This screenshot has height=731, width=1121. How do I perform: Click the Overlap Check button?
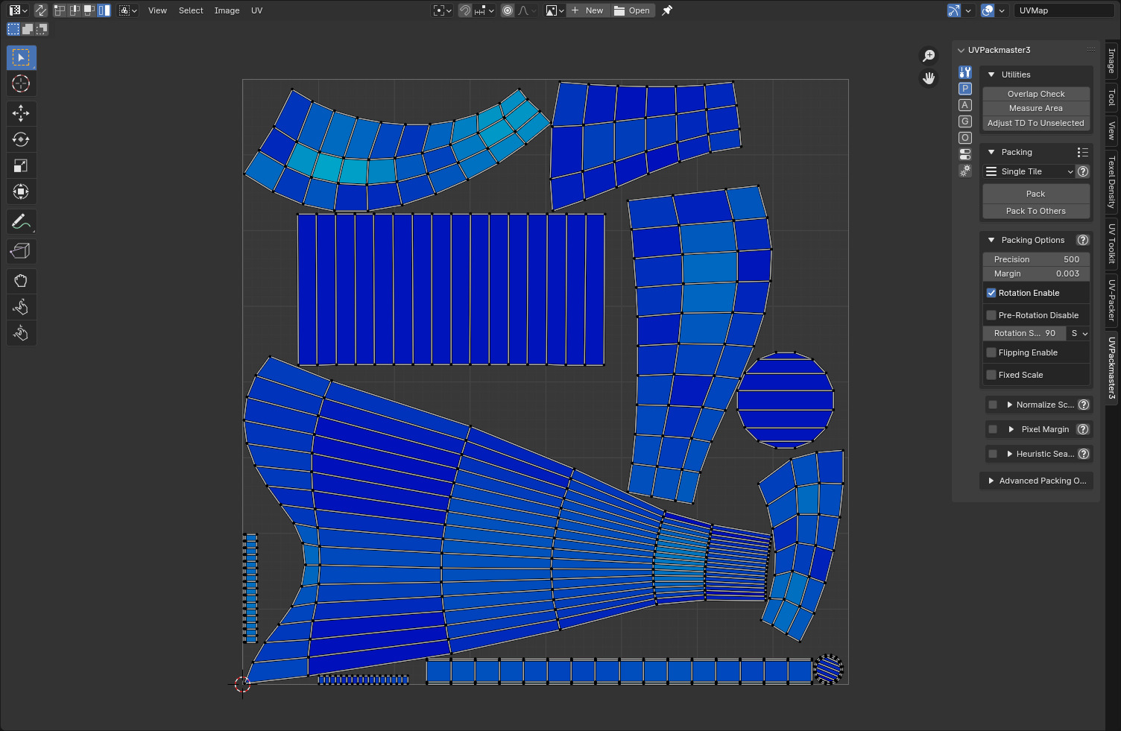coord(1036,94)
